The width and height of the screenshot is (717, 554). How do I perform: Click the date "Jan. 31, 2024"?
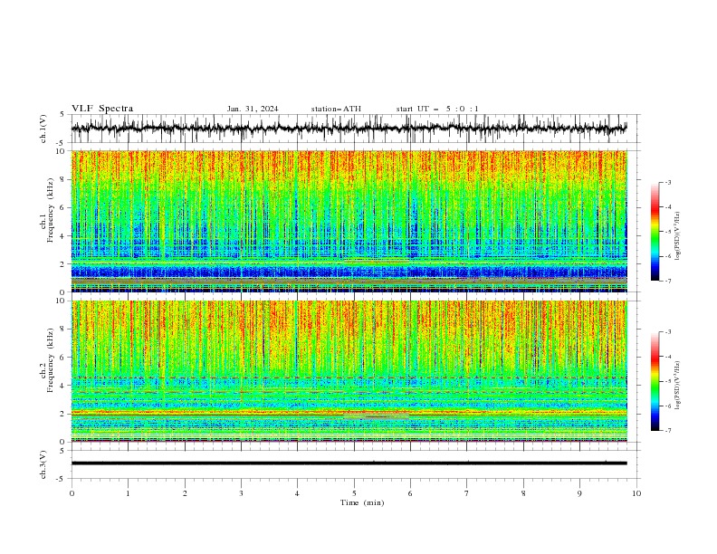tap(253, 109)
